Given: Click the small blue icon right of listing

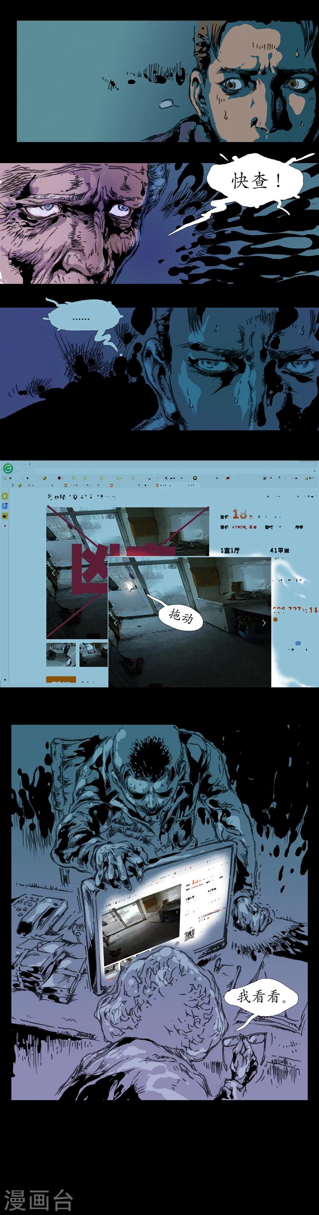Looking at the screenshot, I should click(x=298, y=643).
